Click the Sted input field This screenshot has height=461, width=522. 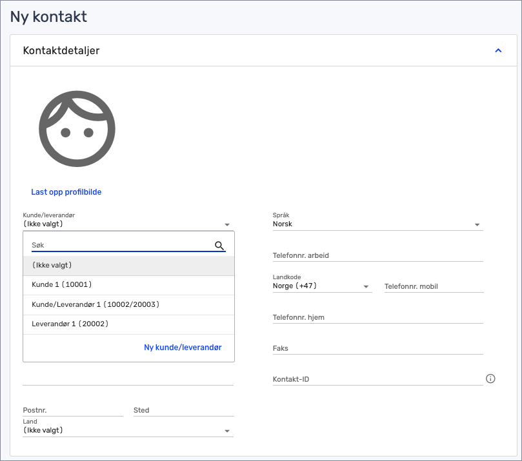click(184, 410)
